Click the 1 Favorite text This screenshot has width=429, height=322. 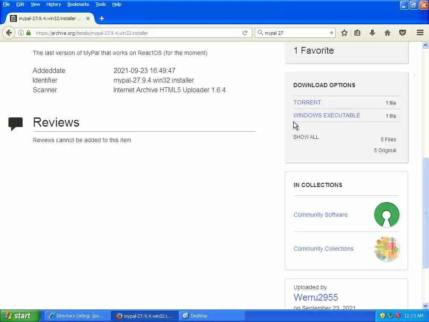tap(313, 50)
